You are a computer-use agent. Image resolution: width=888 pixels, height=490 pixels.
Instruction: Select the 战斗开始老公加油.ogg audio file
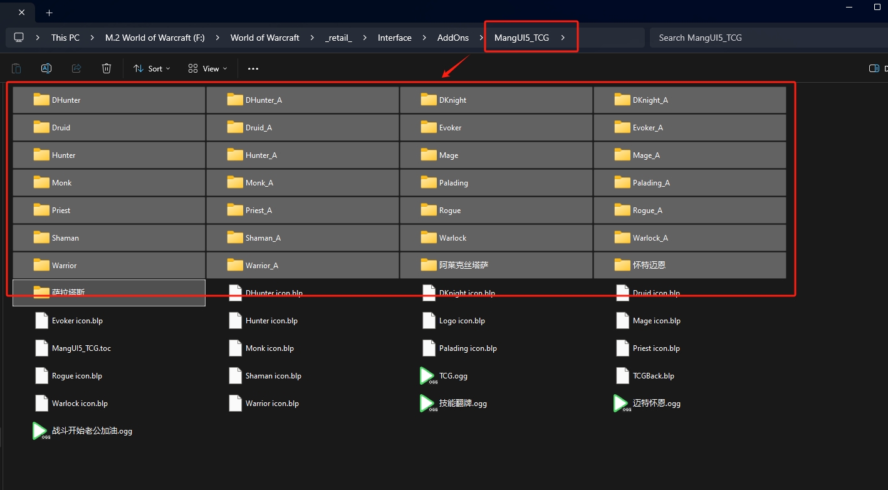pos(109,430)
